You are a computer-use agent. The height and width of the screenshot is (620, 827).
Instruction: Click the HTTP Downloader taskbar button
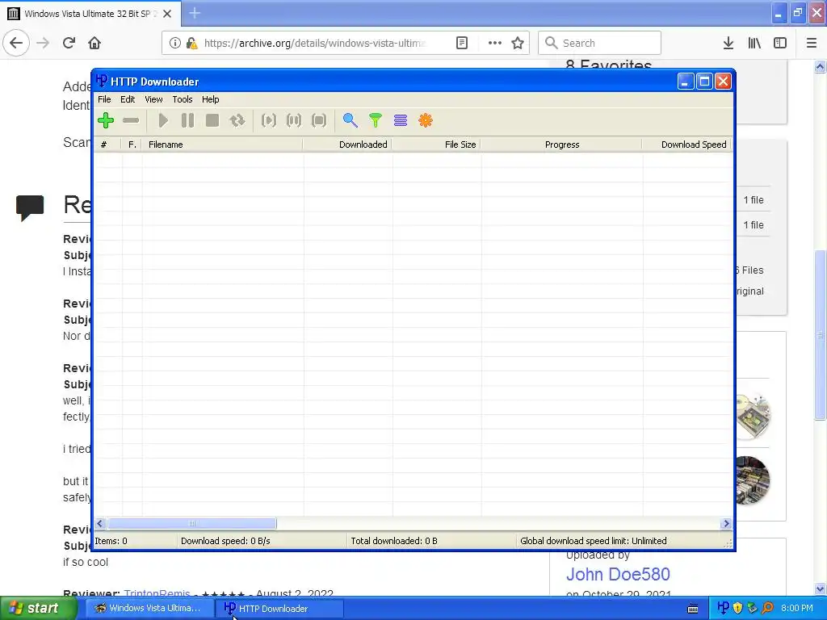click(x=279, y=609)
